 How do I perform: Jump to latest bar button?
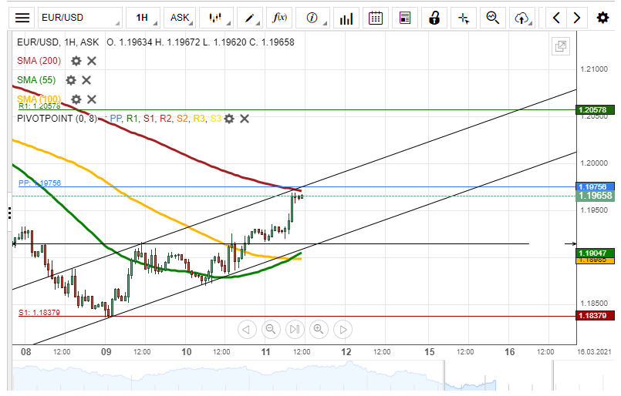coord(295,330)
